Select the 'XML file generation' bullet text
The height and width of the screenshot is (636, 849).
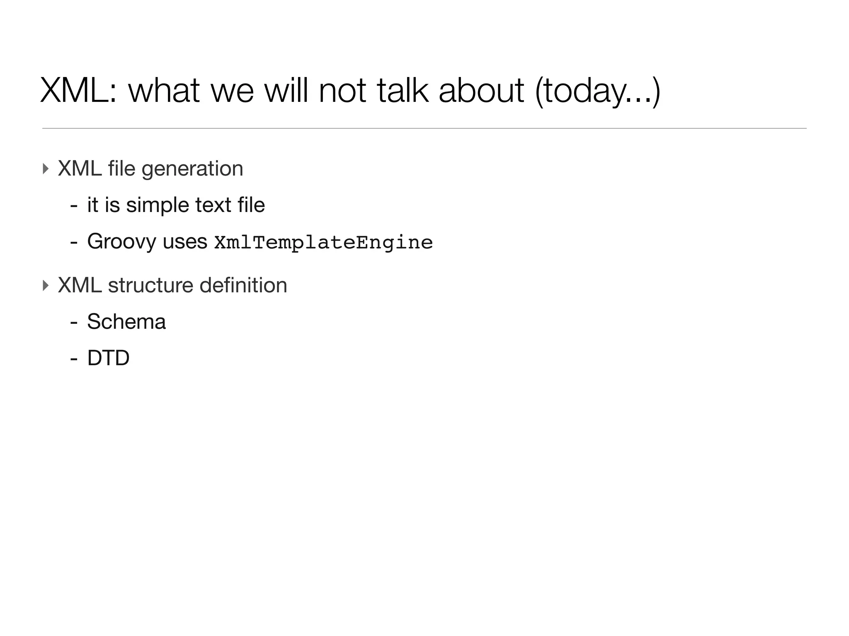point(150,169)
